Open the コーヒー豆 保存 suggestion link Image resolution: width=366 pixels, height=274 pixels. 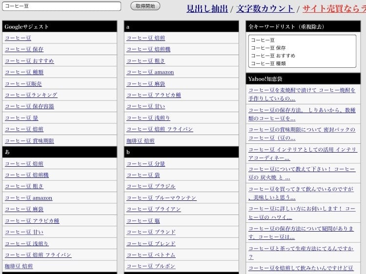tap(24, 49)
